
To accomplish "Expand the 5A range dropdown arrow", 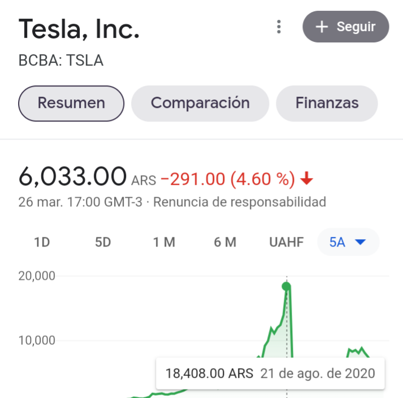I will [360, 243].
